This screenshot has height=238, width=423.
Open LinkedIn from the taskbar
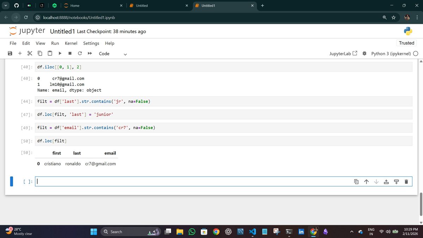click(301, 232)
